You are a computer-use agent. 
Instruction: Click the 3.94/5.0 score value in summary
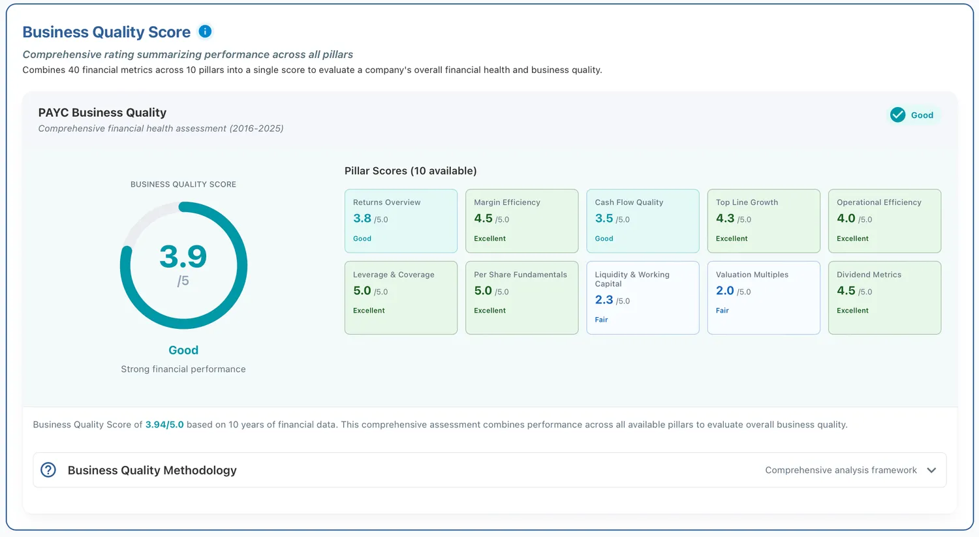(x=164, y=425)
